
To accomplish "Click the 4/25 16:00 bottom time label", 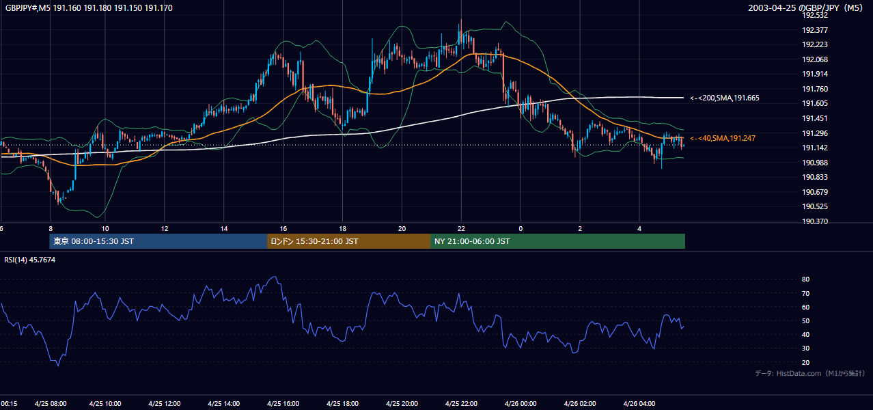I will [x=283, y=404].
